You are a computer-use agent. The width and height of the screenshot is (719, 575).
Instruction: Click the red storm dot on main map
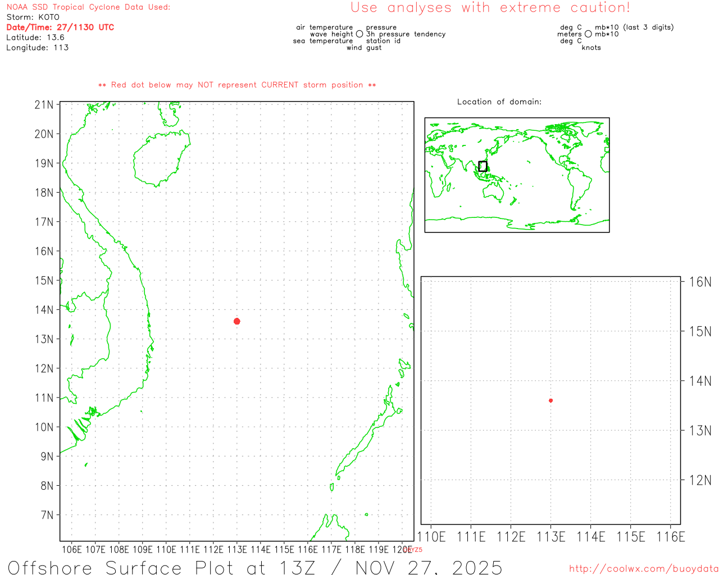tap(237, 321)
